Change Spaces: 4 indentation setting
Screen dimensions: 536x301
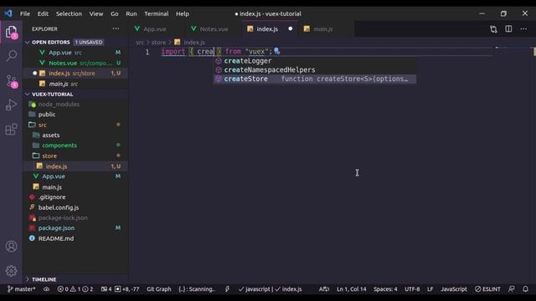point(385,289)
